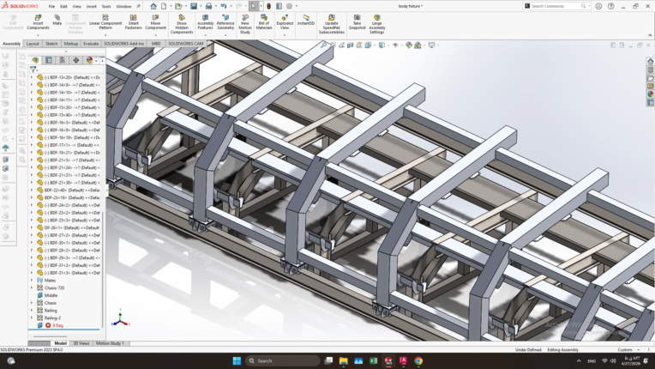The height and width of the screenshot is (369, 655).
Task: Open the Appearances color ball panel
Action: [x=651, y=94]
